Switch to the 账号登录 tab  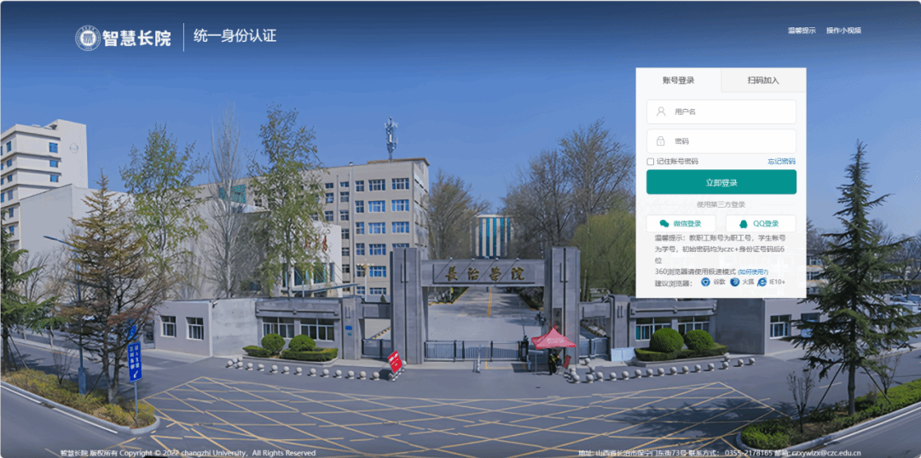(679, 80)
